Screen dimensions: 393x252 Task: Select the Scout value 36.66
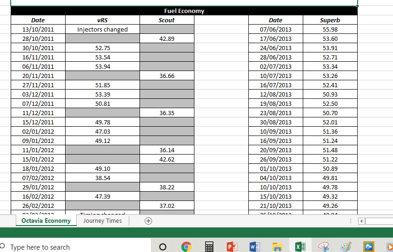tap(167, 76)
